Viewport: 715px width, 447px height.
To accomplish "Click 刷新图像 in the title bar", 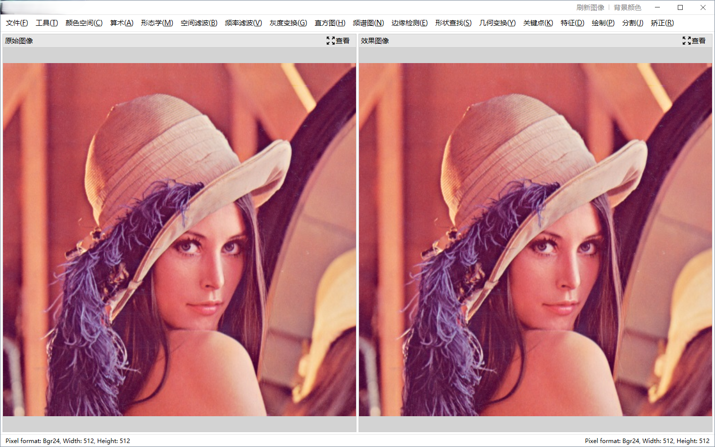I will point(590,7).
